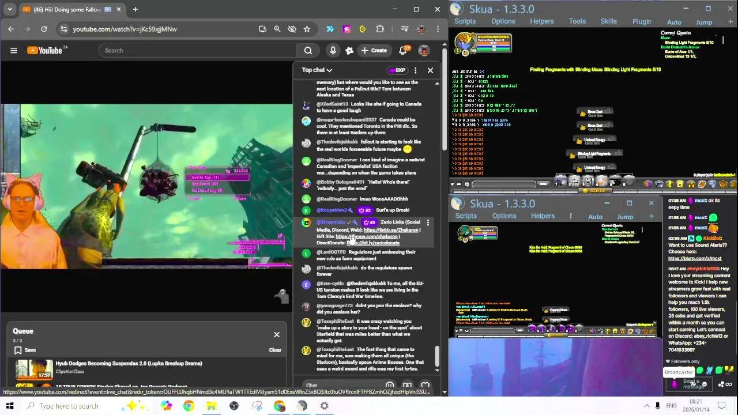738x415 pixels.
Task: Click the 0XP points badge in chat
Action: click(x=397, y=70)
